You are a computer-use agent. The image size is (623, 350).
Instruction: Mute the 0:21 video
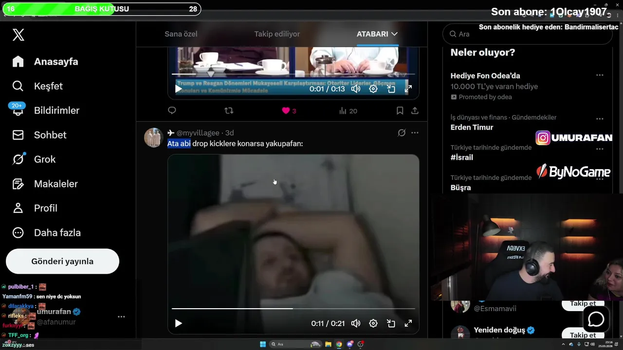point(356,323)
